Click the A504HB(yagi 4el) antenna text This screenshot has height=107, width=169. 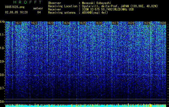95,13
